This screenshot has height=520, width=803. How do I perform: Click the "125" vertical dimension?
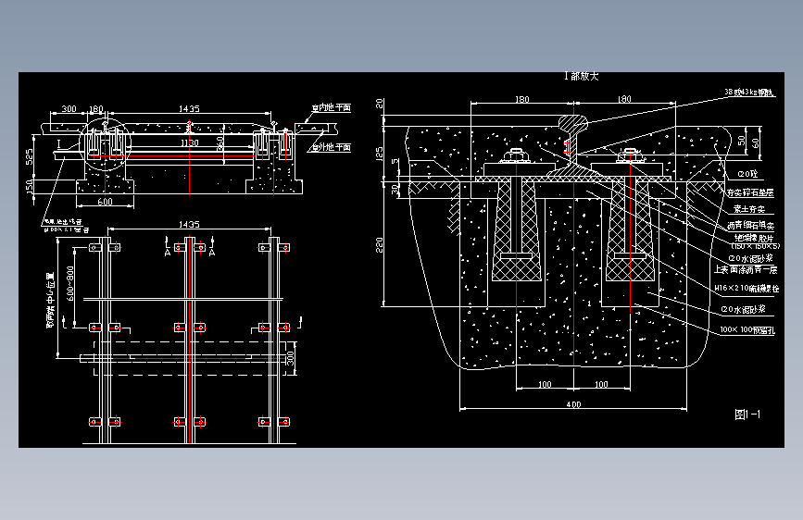pos(379,154)
